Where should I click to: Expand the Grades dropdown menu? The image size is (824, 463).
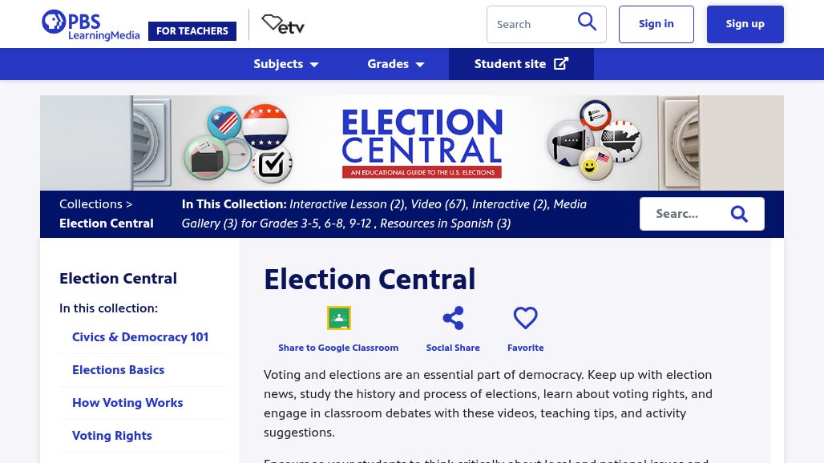tap(396, 64)
